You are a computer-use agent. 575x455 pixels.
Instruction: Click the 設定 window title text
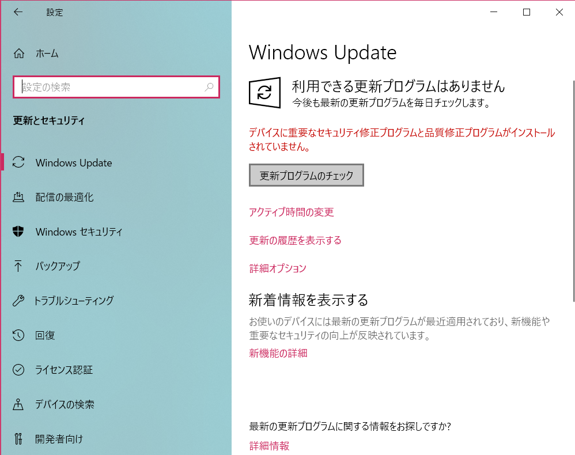[x=55, y=13]
